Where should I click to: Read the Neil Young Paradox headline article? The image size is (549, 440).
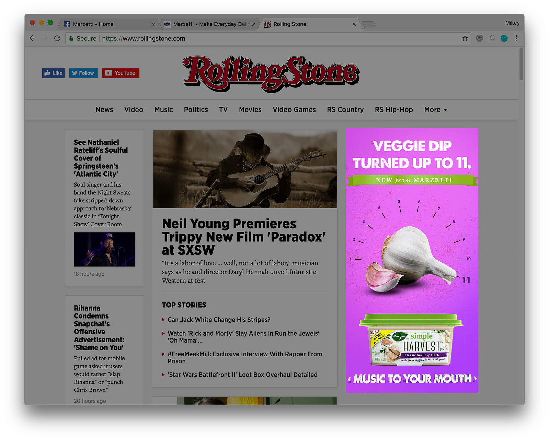click(x=244, y=237)
